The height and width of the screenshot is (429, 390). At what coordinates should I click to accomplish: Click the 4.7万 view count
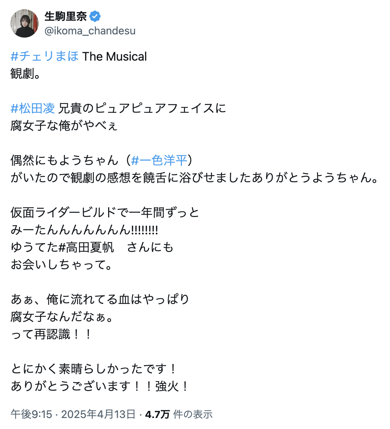pyautogui.click(x=157, y=414)
